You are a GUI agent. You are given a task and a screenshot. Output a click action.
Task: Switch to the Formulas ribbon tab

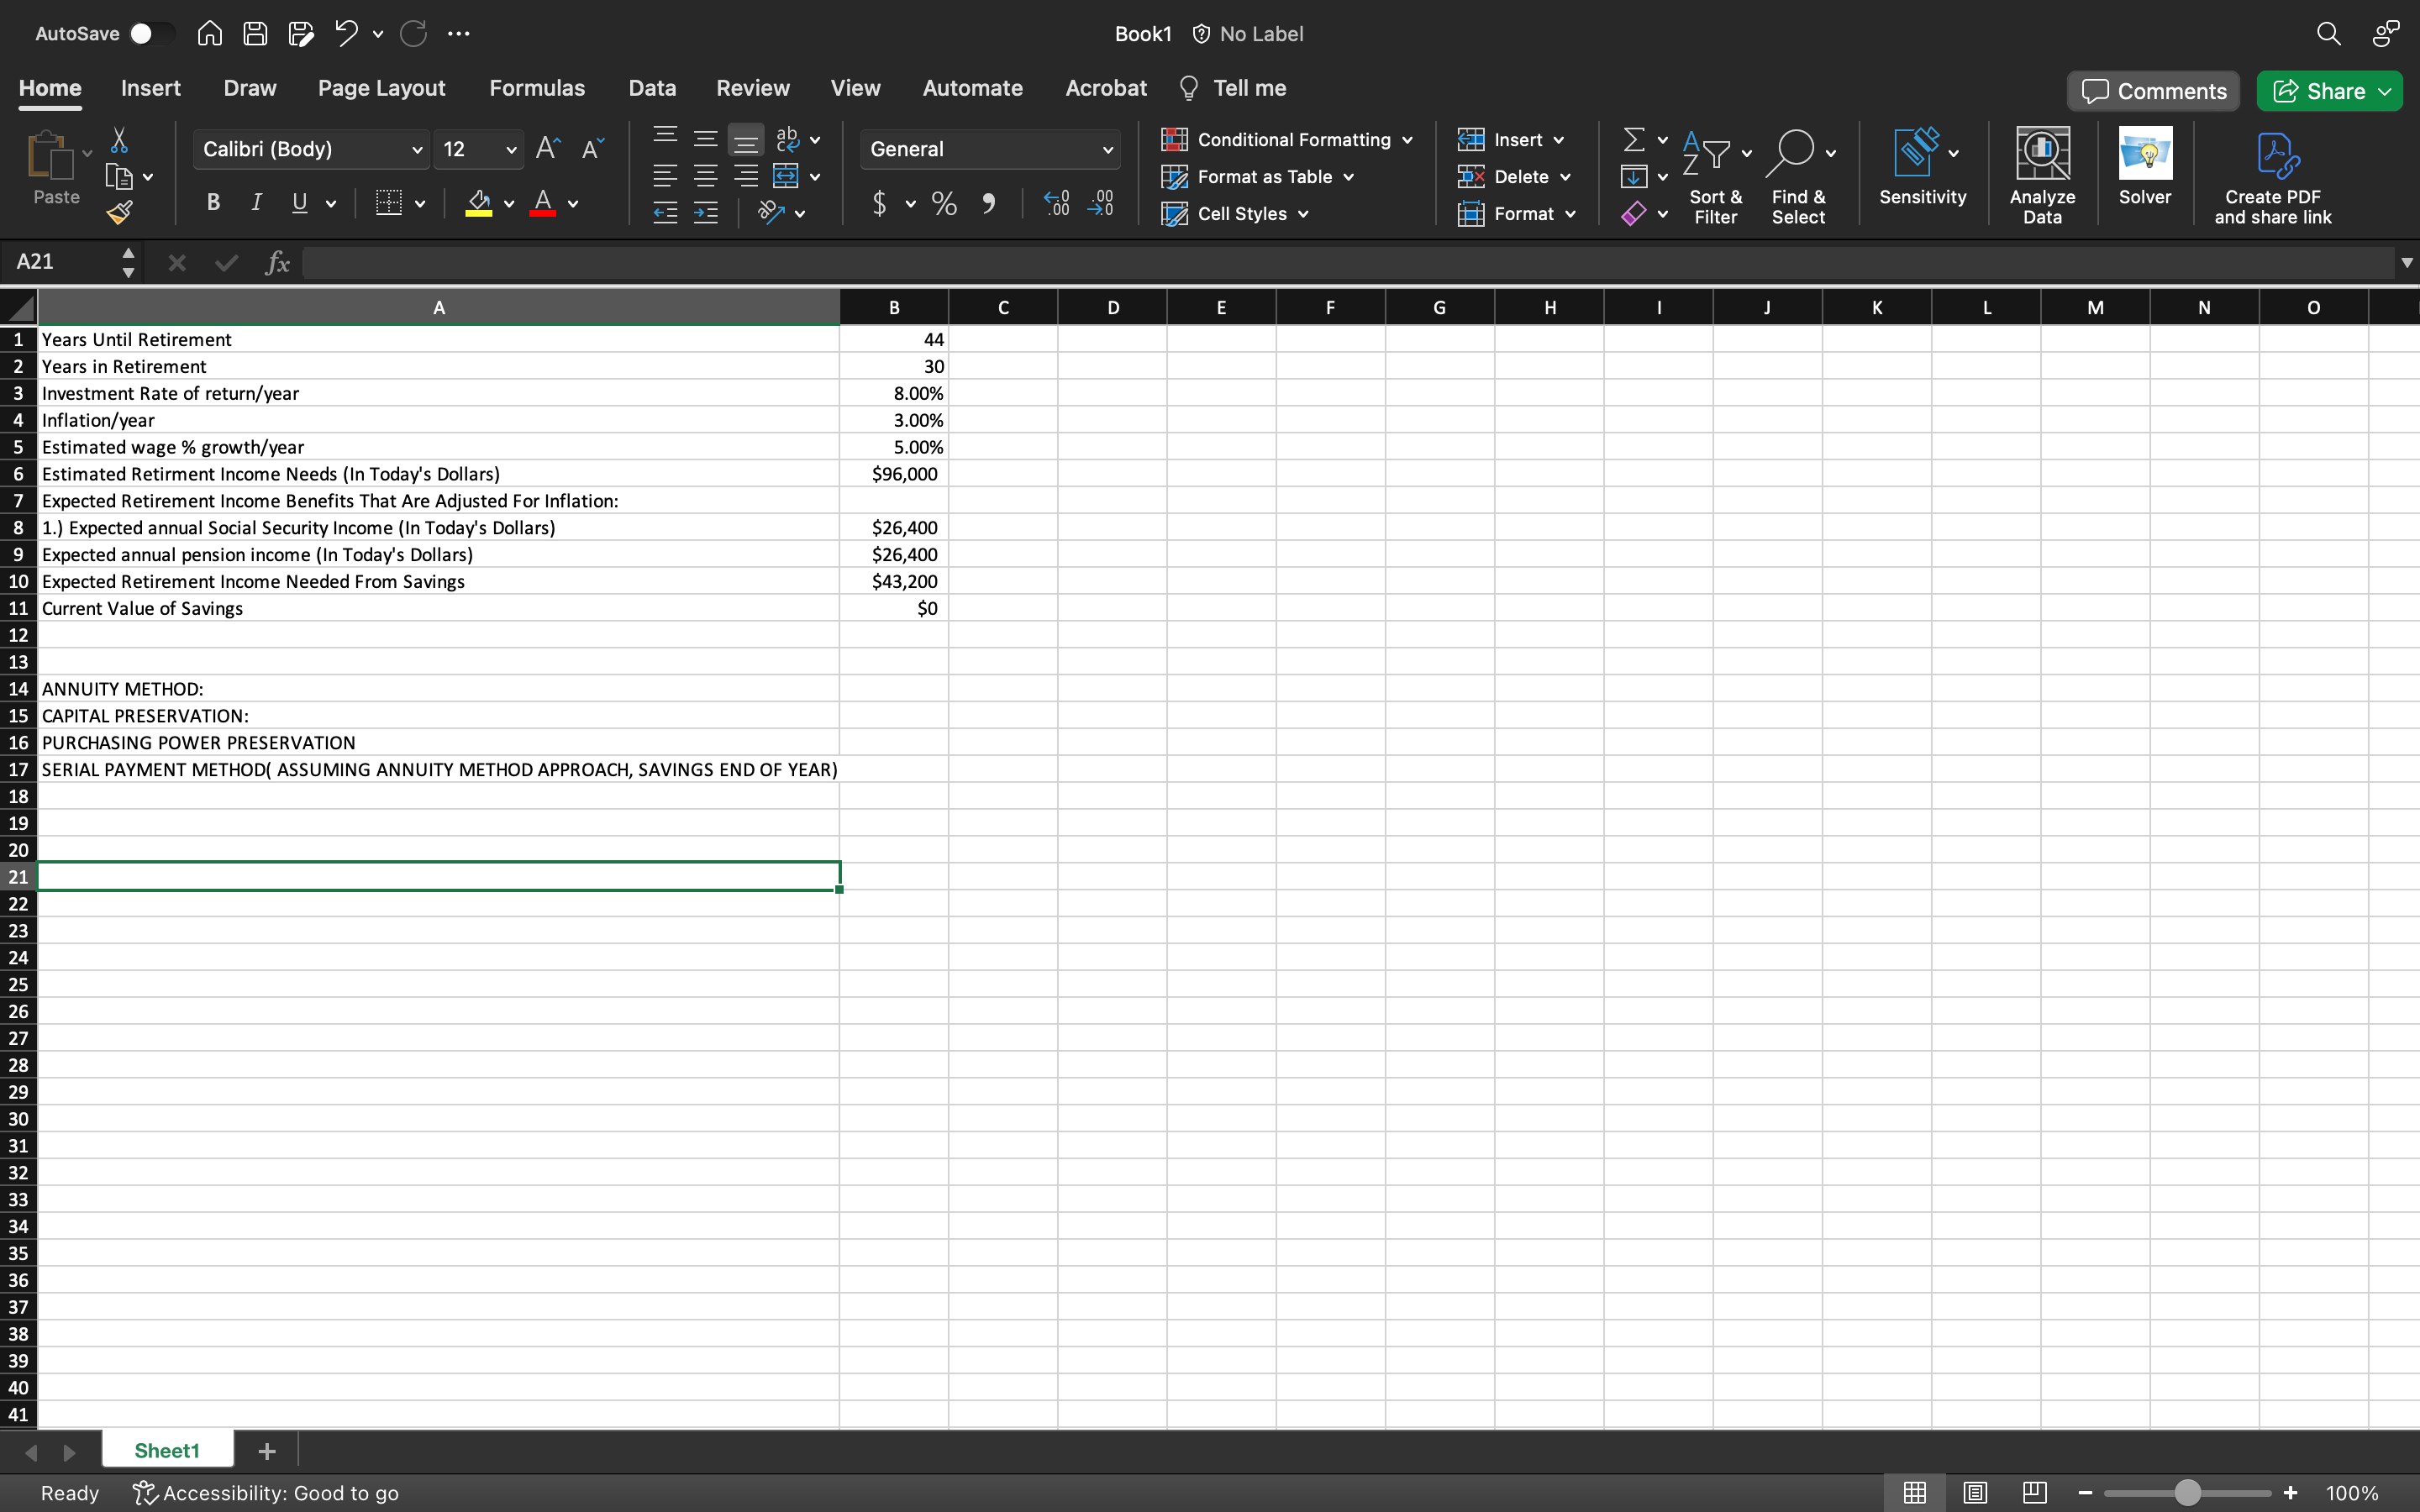pos(537,87)
